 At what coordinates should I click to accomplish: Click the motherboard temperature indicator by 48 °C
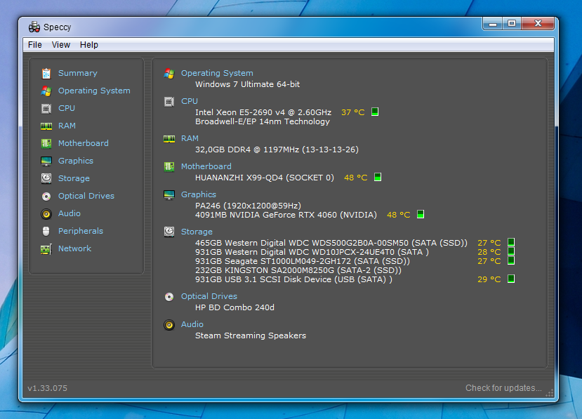[378, 177]
